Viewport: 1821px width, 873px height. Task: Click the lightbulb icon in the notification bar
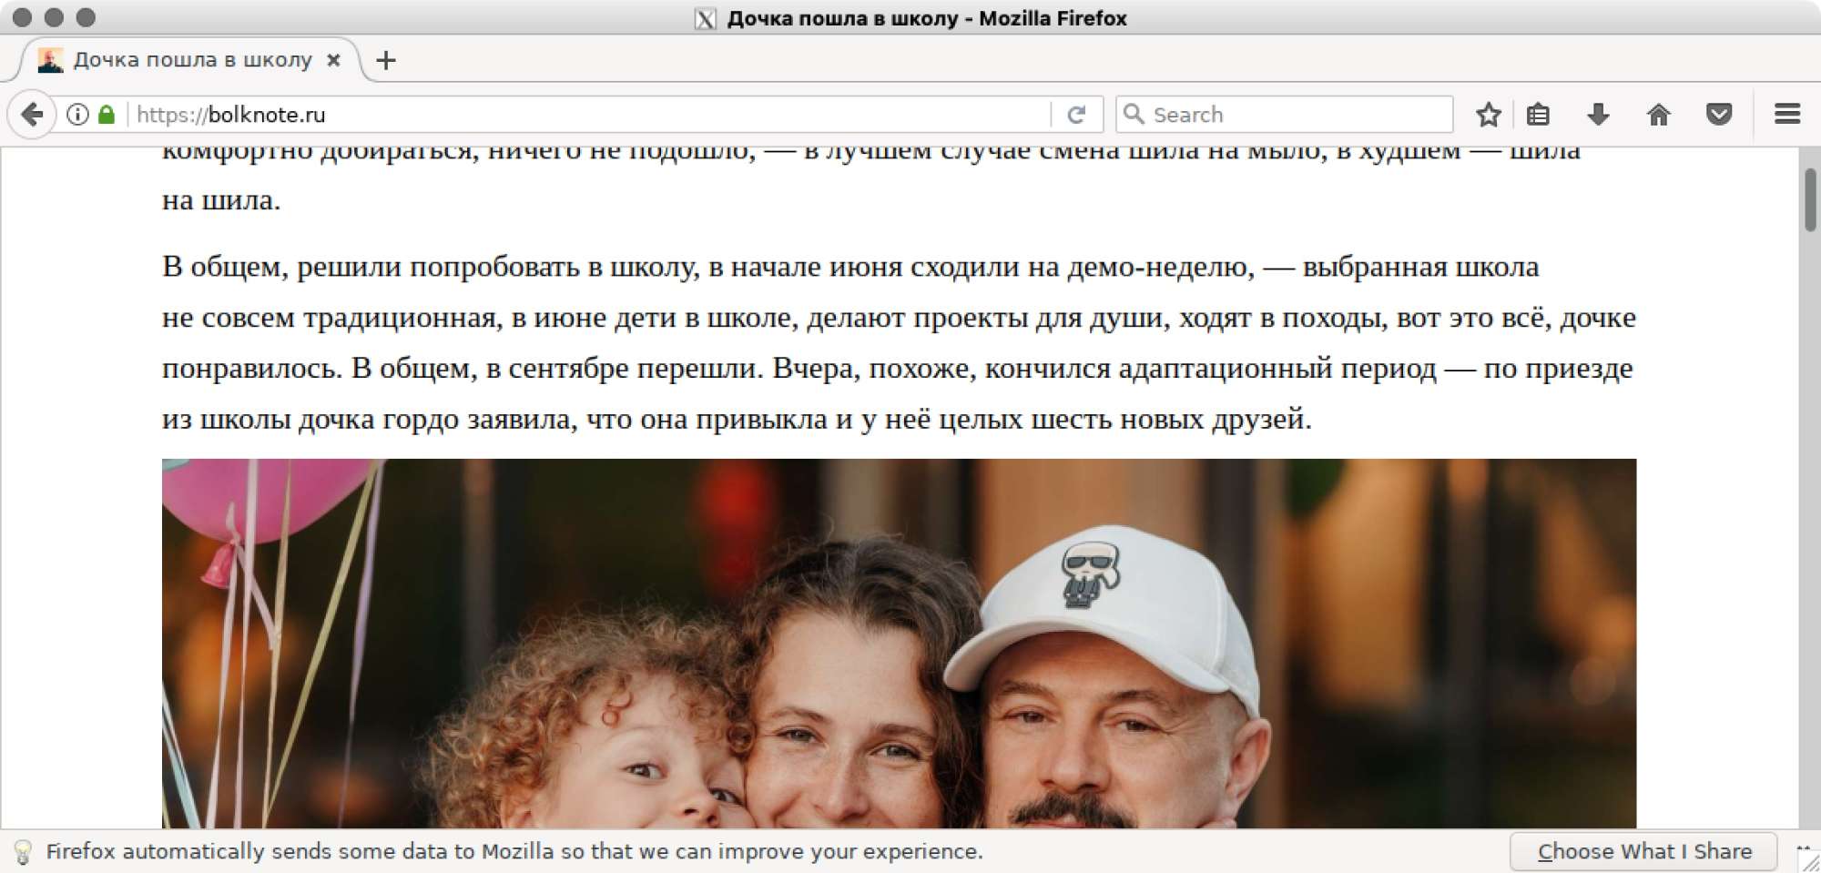(23, 852)
